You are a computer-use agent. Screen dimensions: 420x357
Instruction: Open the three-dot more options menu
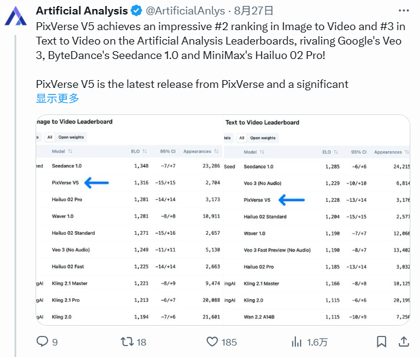click(404, 11)
